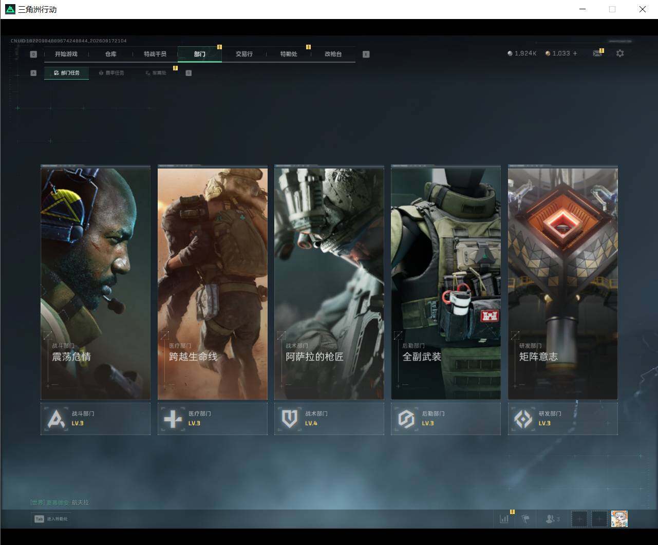The height and width of the screenshot is (545, 658).
Task: Click the first empty squad slot plus
Action: 579,519
